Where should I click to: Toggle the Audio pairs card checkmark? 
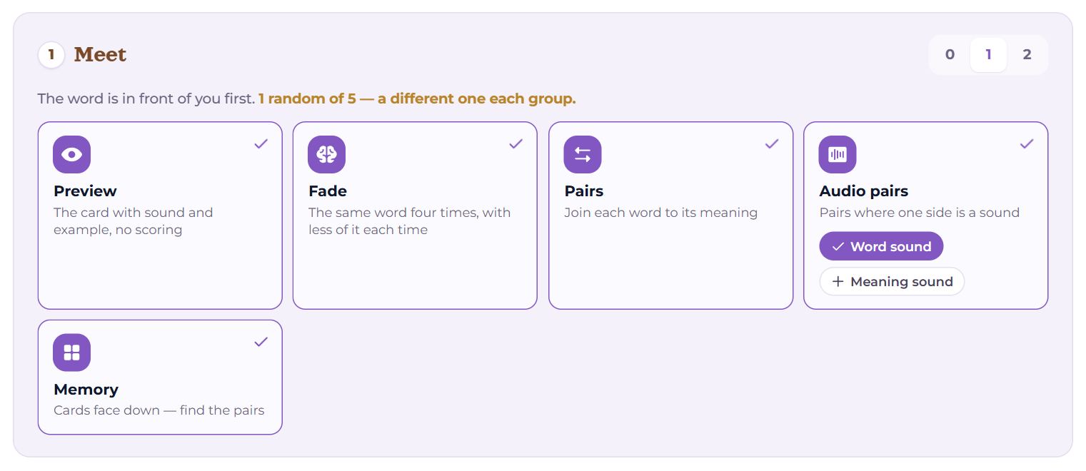[1027, 144]
